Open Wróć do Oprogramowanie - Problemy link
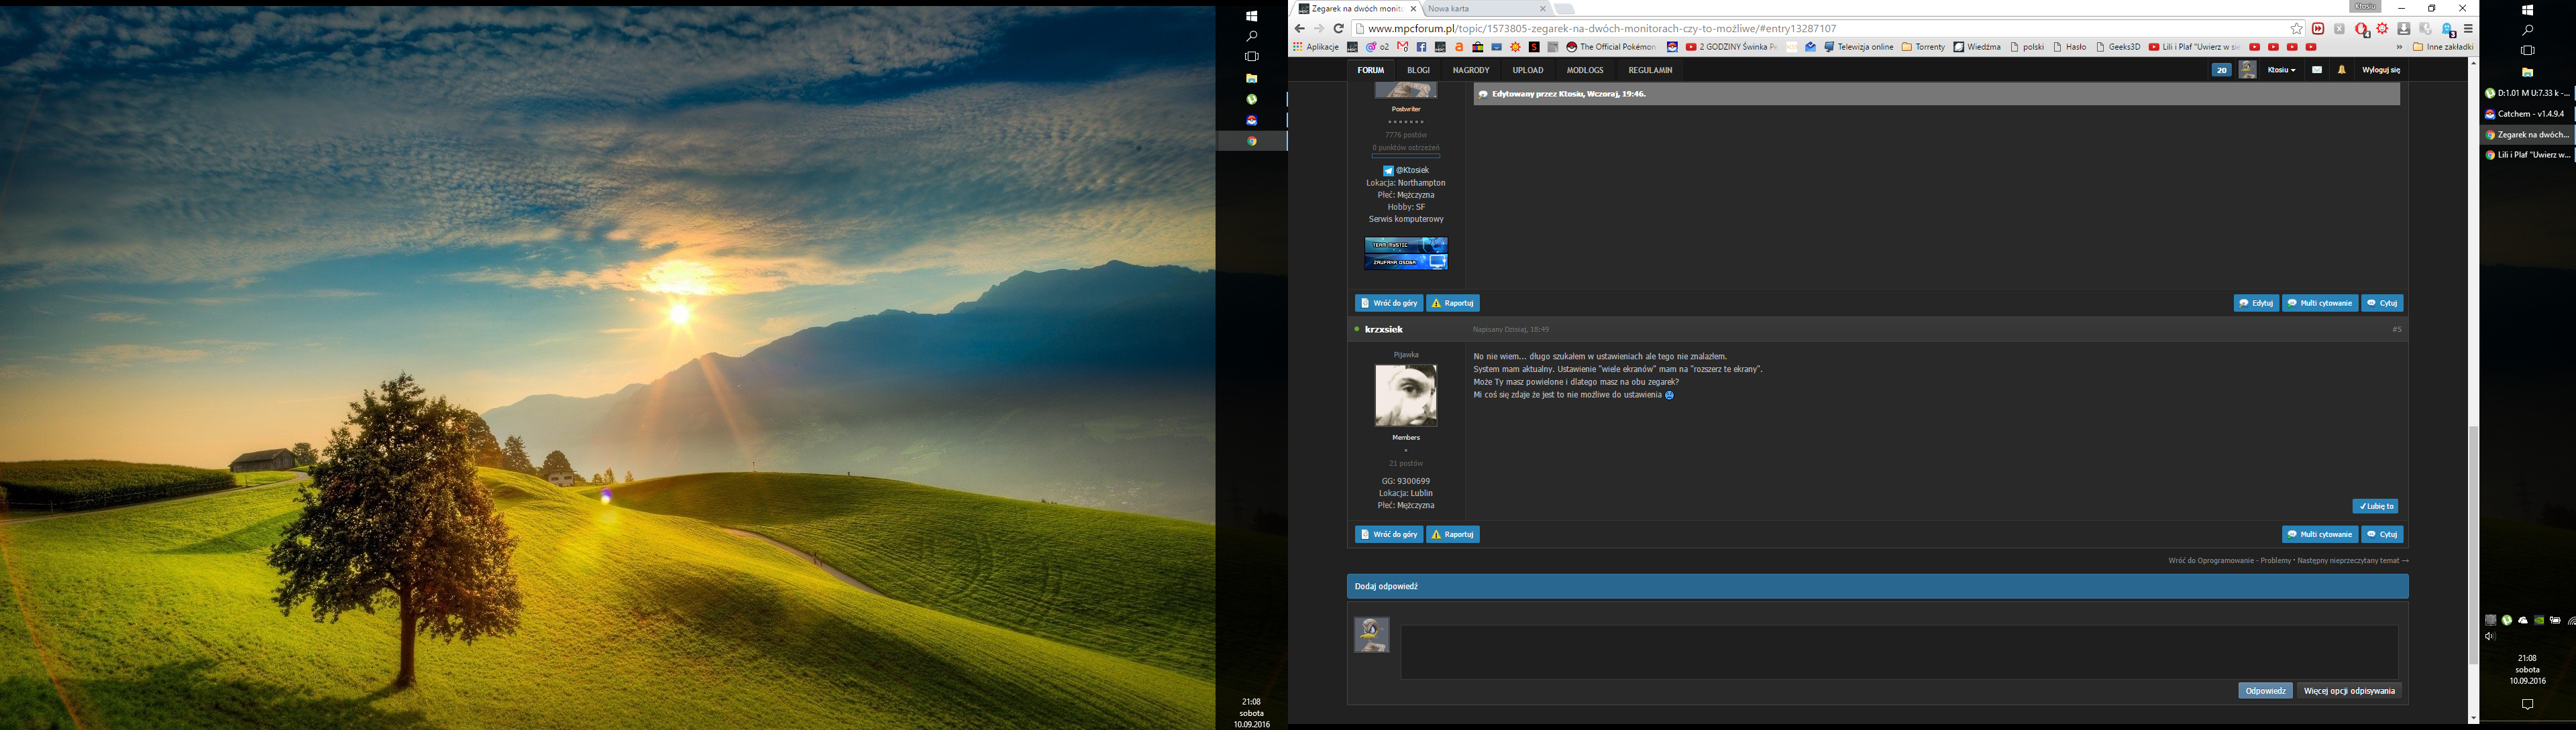The image size is (2576, 730). point(2229,561)
